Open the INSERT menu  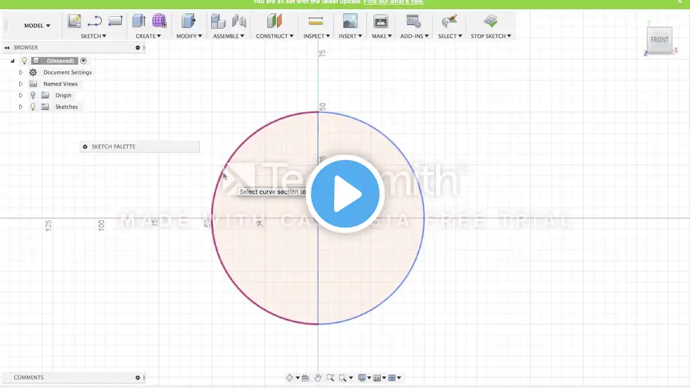pyautogui.click(x=350, y=36)
